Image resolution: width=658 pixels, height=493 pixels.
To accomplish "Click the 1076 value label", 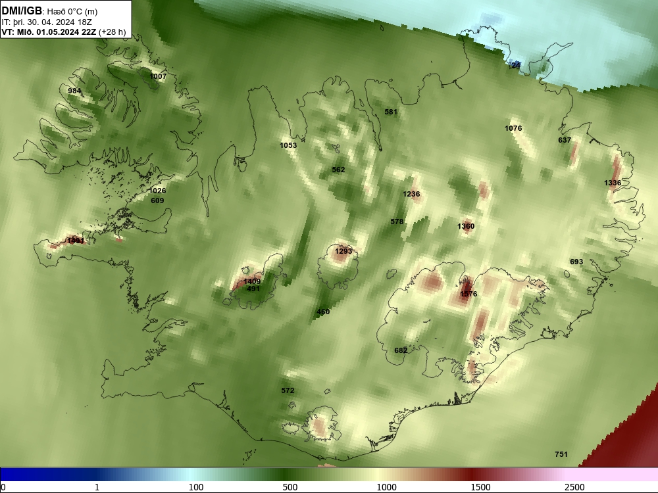I will point(513,128).
